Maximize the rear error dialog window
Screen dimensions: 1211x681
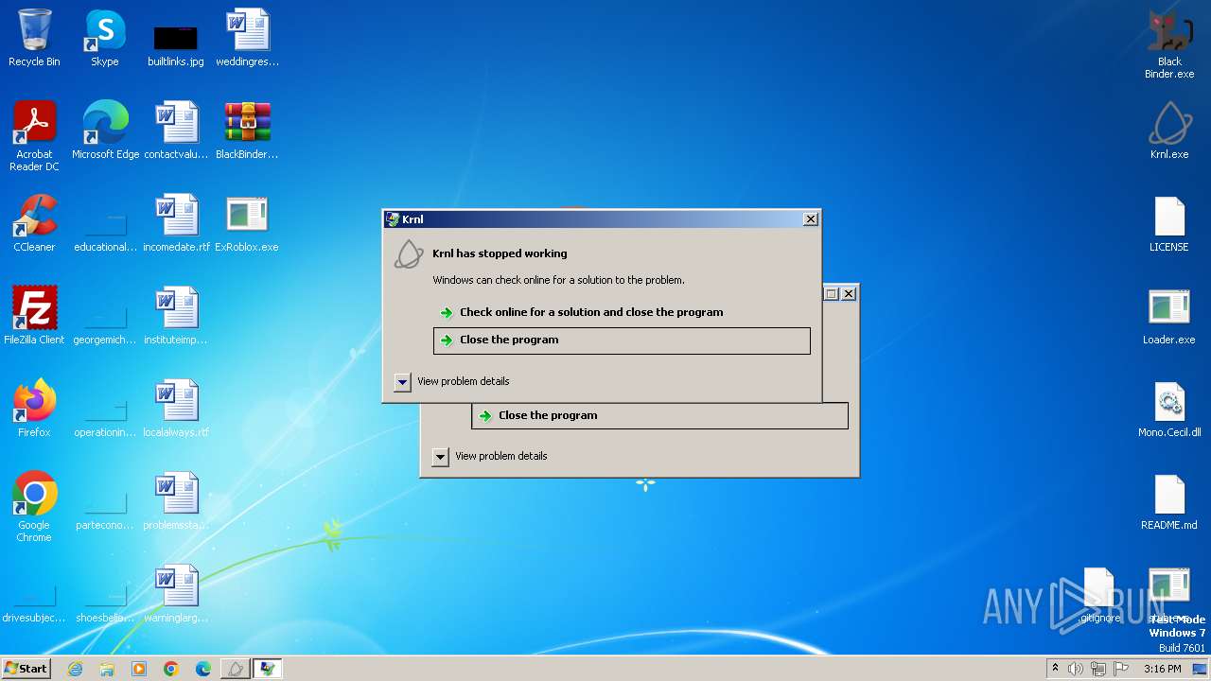(x=832, y=294)
